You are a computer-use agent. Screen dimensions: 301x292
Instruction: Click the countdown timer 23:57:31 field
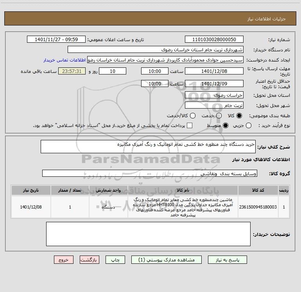pos(72,71)
